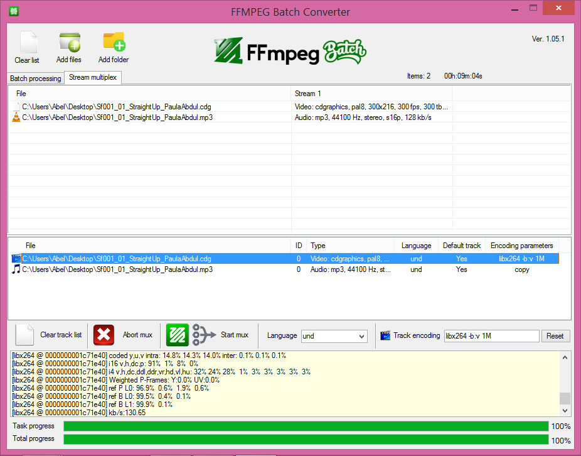Close the FFMPEG Batch Converter window
Viewport: 581px width, 456px height.
point(559,8)
